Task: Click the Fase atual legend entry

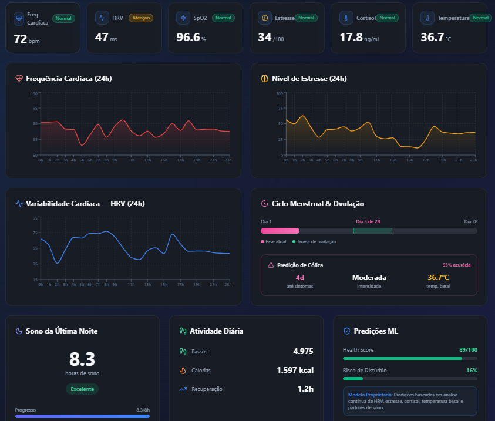Action: coord(274,241)
